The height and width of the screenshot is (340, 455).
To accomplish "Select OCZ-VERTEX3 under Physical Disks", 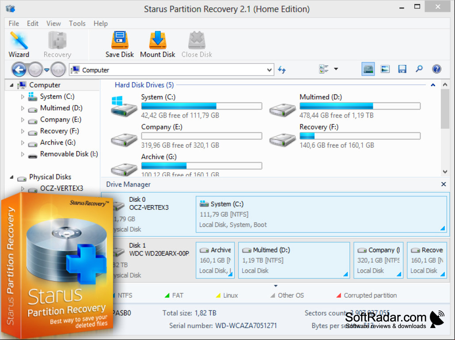I will click(x=61, y=188).
